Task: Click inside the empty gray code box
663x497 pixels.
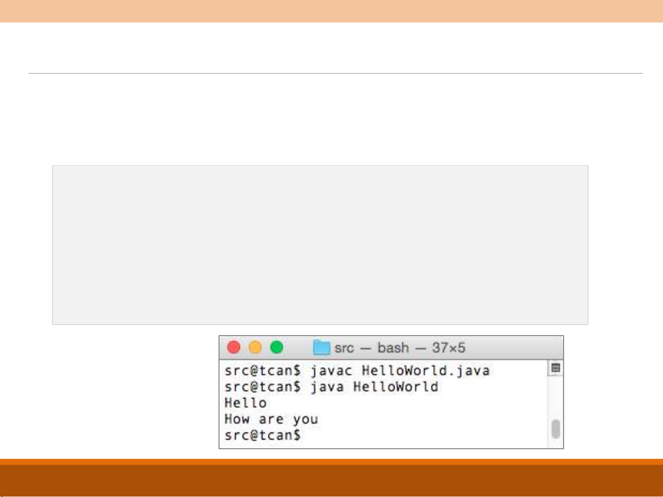Action: click(320, 245)
